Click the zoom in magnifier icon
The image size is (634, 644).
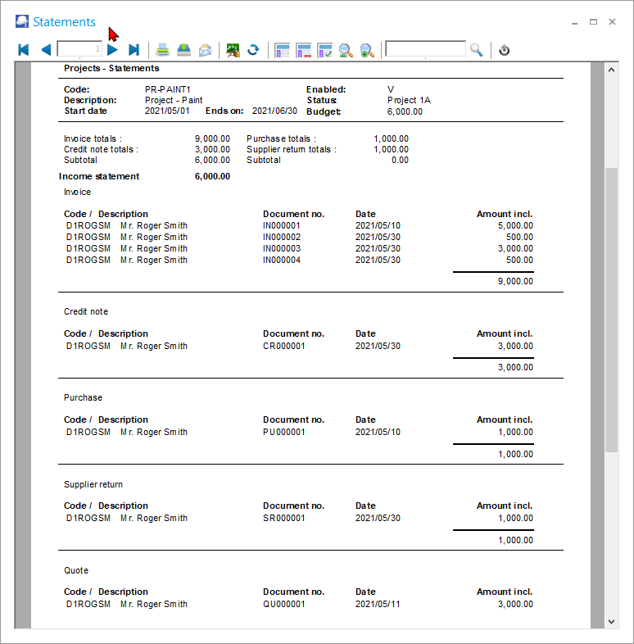367,50
